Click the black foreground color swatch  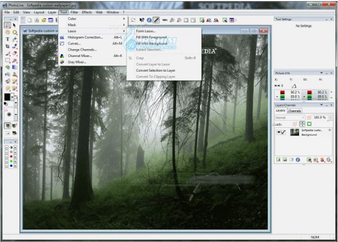(x=7, y=97)
